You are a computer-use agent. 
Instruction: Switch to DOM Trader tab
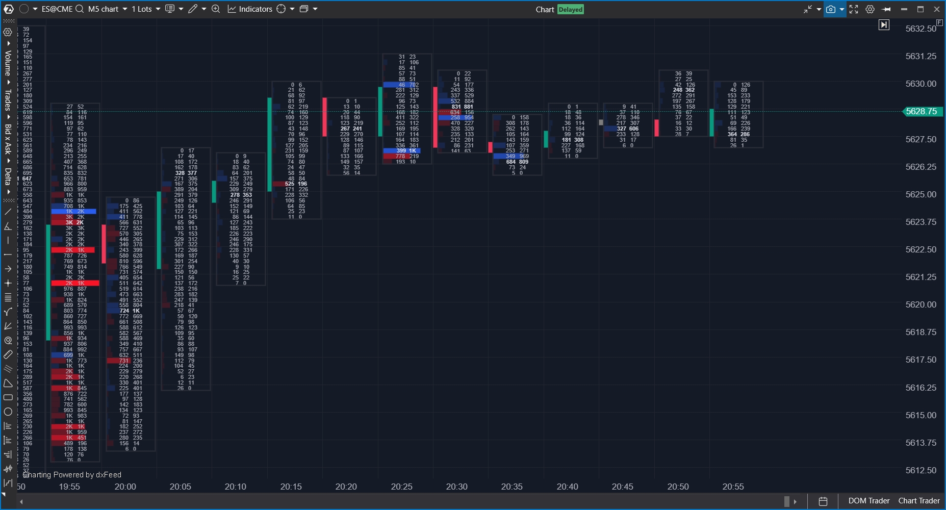click(x=868, y=501)
